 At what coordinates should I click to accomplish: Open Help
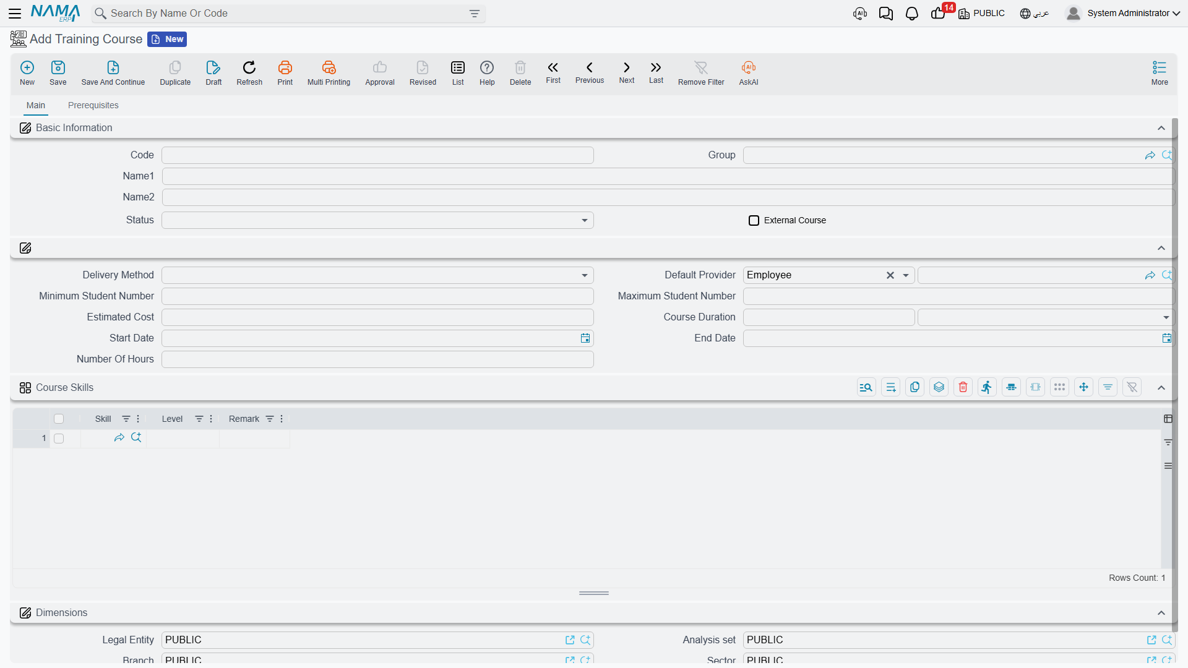point(487,72)
